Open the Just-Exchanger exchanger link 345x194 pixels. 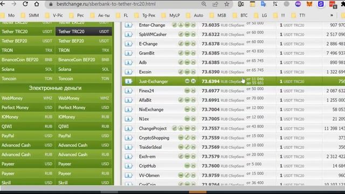pos(153,81)
